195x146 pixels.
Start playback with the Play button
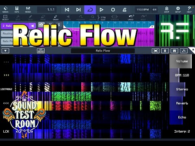coord(102,10)
